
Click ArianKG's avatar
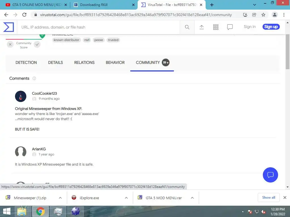pyautogui.click(x=20, y=152)
